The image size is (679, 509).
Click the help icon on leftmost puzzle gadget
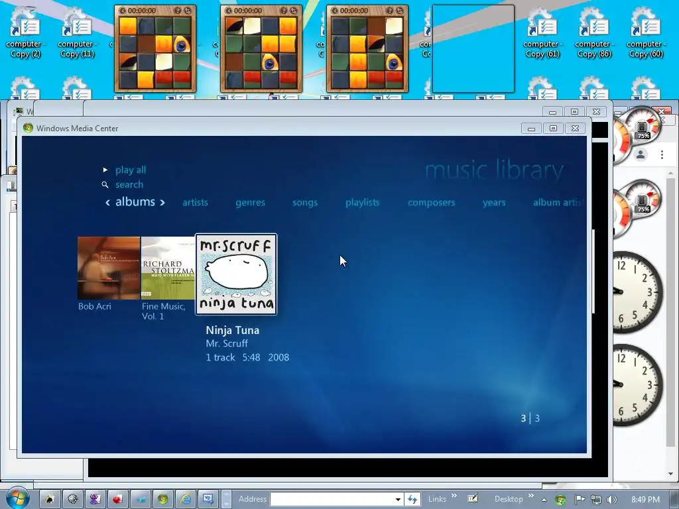tap(178, 11)
